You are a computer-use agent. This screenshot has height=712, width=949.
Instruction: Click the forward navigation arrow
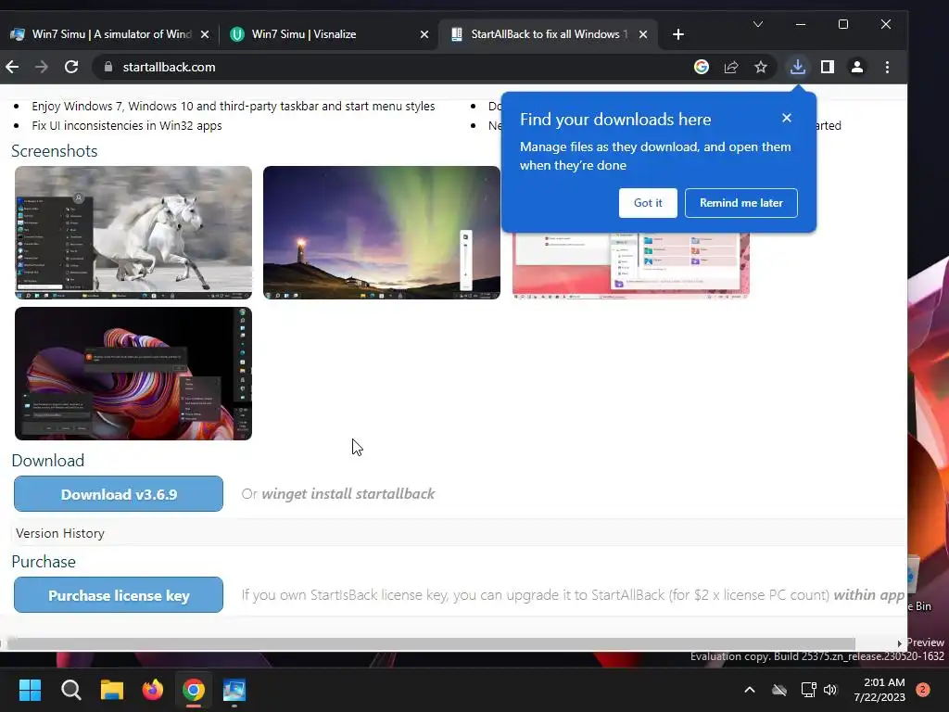(x=41, y=67)
